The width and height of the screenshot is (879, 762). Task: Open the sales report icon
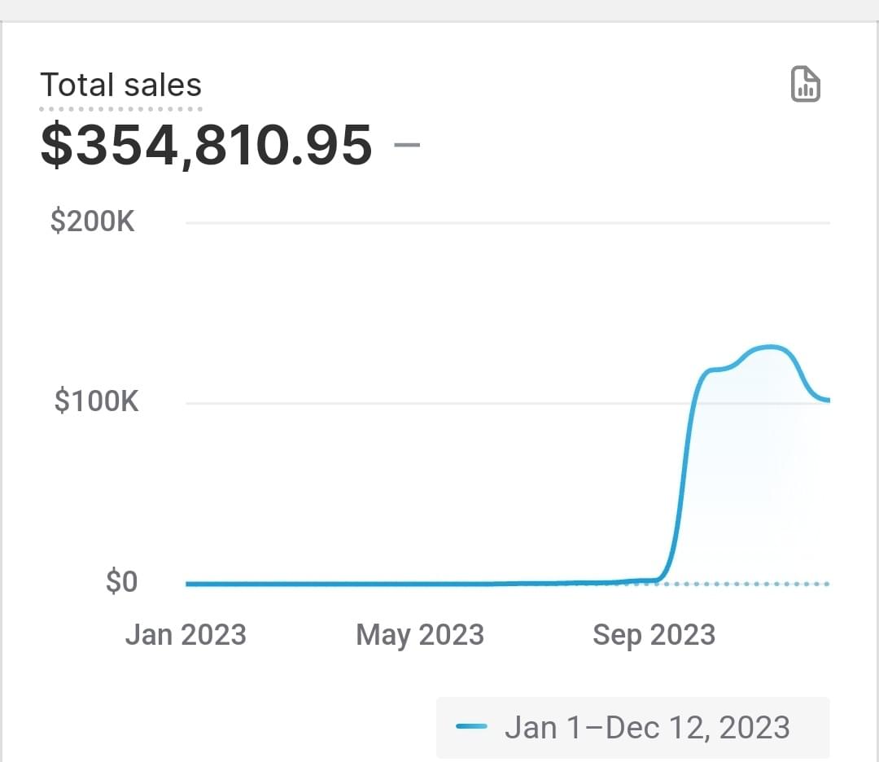click(x=806, y=85)
